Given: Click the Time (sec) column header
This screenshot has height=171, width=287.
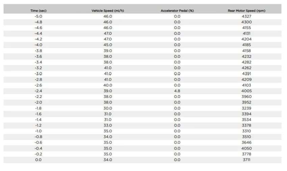Looking at the screenshot, I should 38,11.
